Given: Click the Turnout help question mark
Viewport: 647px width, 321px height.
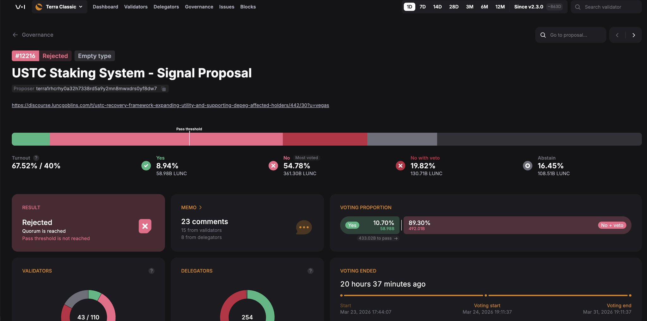Looking at the screenshot, I should (36, 158).
